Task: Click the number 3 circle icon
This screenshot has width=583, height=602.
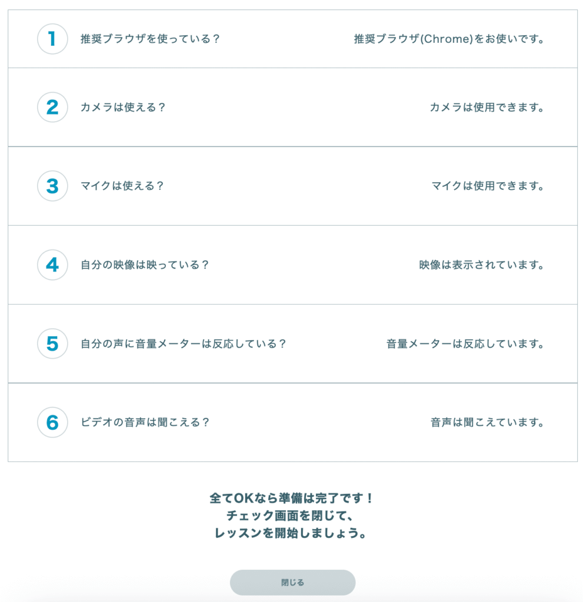Action: pos(52,186)
